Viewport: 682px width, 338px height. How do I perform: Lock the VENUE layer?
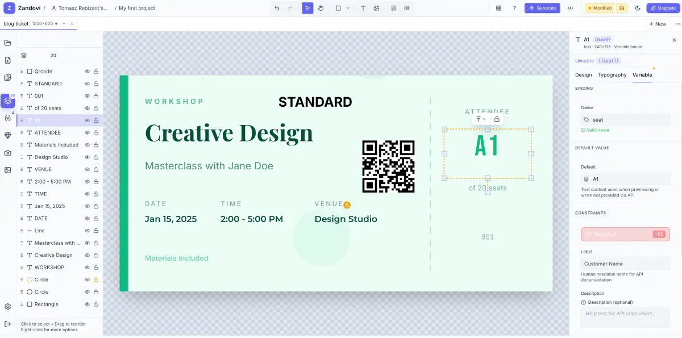96,169
